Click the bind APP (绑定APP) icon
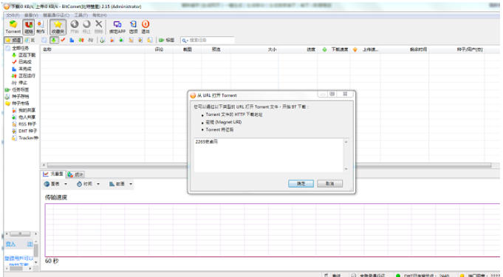This screenshot has height=277, width=503. pos(117,27)
